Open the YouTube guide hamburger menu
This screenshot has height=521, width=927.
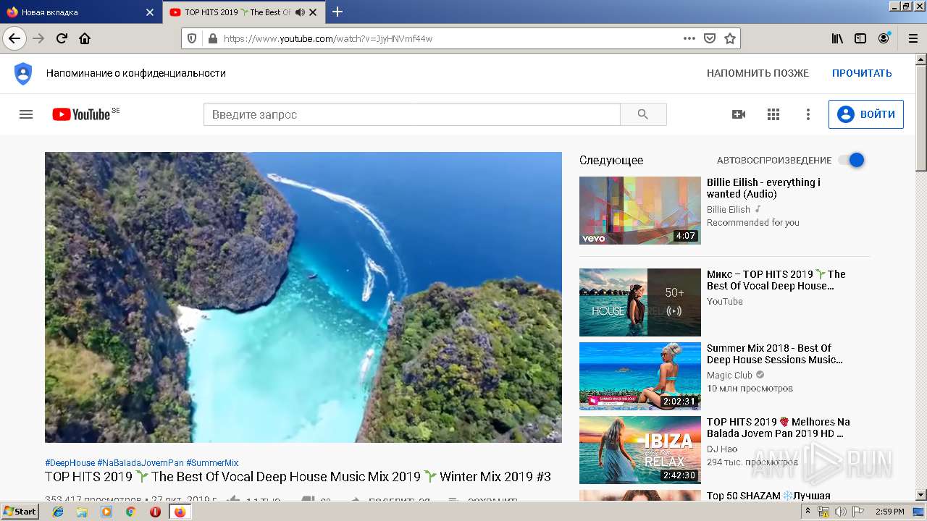pyautogui.click(x=26, y=114)
